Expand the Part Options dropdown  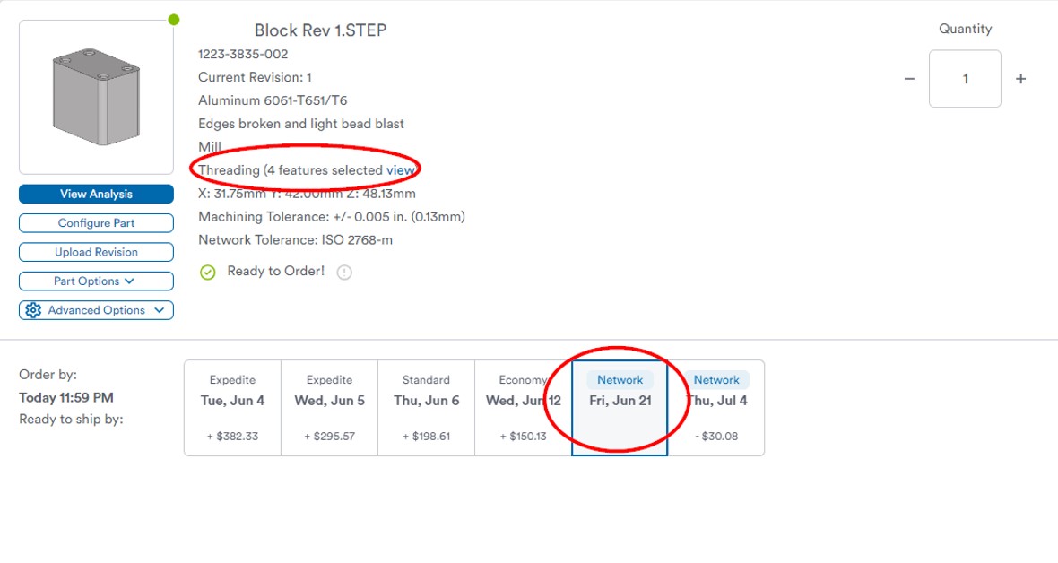tap(96, 281)
